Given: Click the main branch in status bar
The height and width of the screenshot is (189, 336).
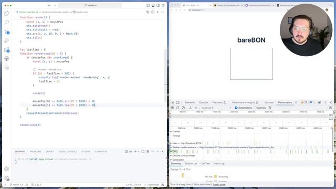Looking at the screenshot, I should (15, 184).
